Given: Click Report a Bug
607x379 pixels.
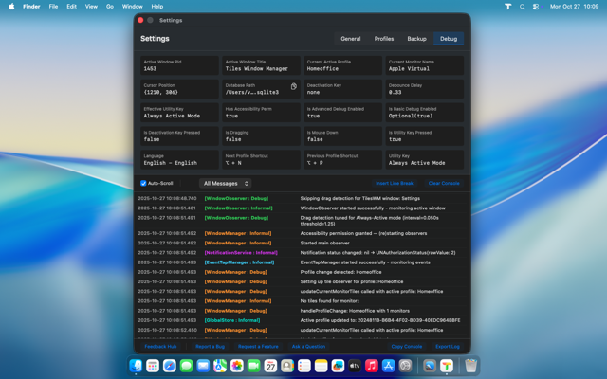Looking at the screenshot, I should pyautogui.click(x=210, y=347).
